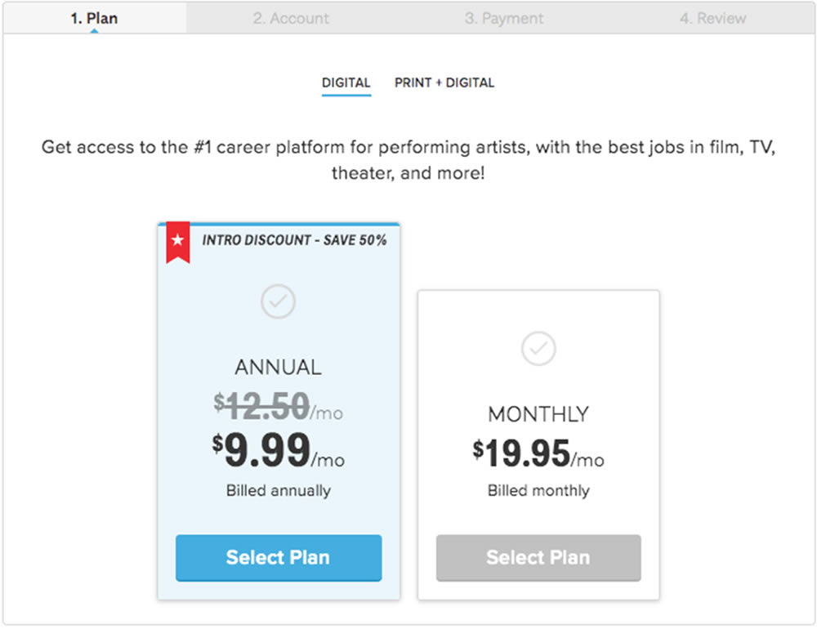This screenshot has height=629, width=817.
Task: Click the Billed monthly text
Action: 538,491
